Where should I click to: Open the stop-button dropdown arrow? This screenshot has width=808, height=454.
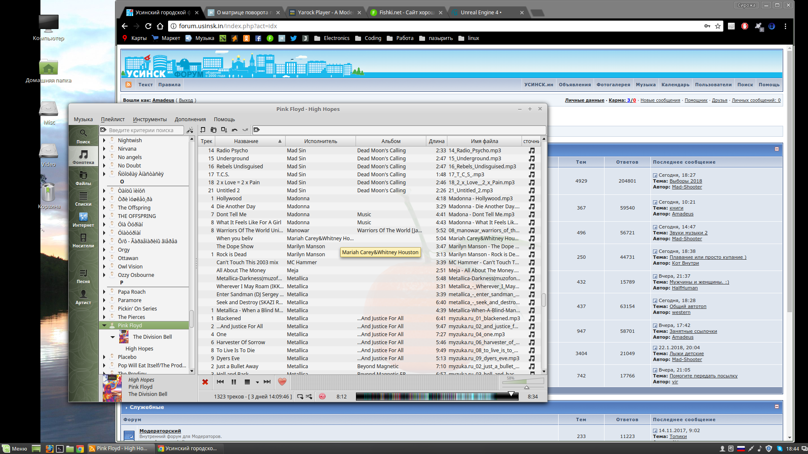point(257,382)
